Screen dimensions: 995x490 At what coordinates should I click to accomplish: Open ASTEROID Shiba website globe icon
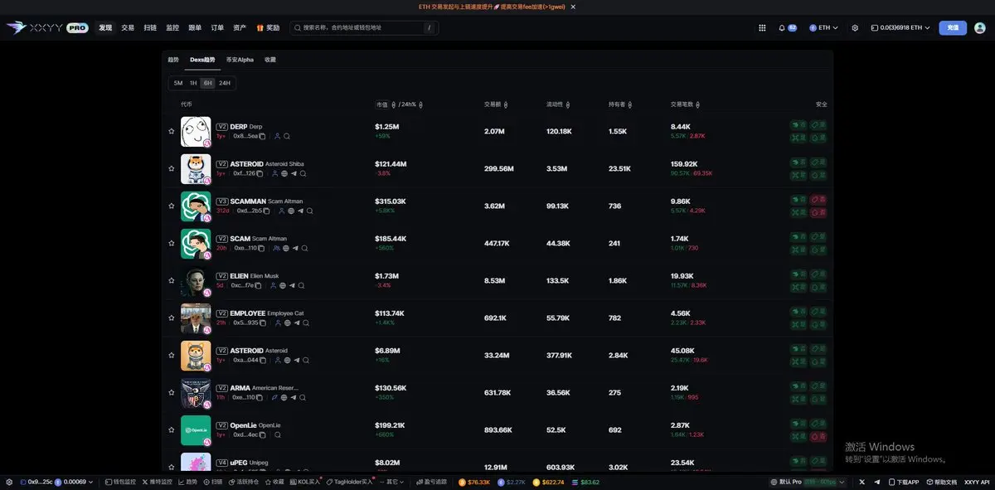284,173
